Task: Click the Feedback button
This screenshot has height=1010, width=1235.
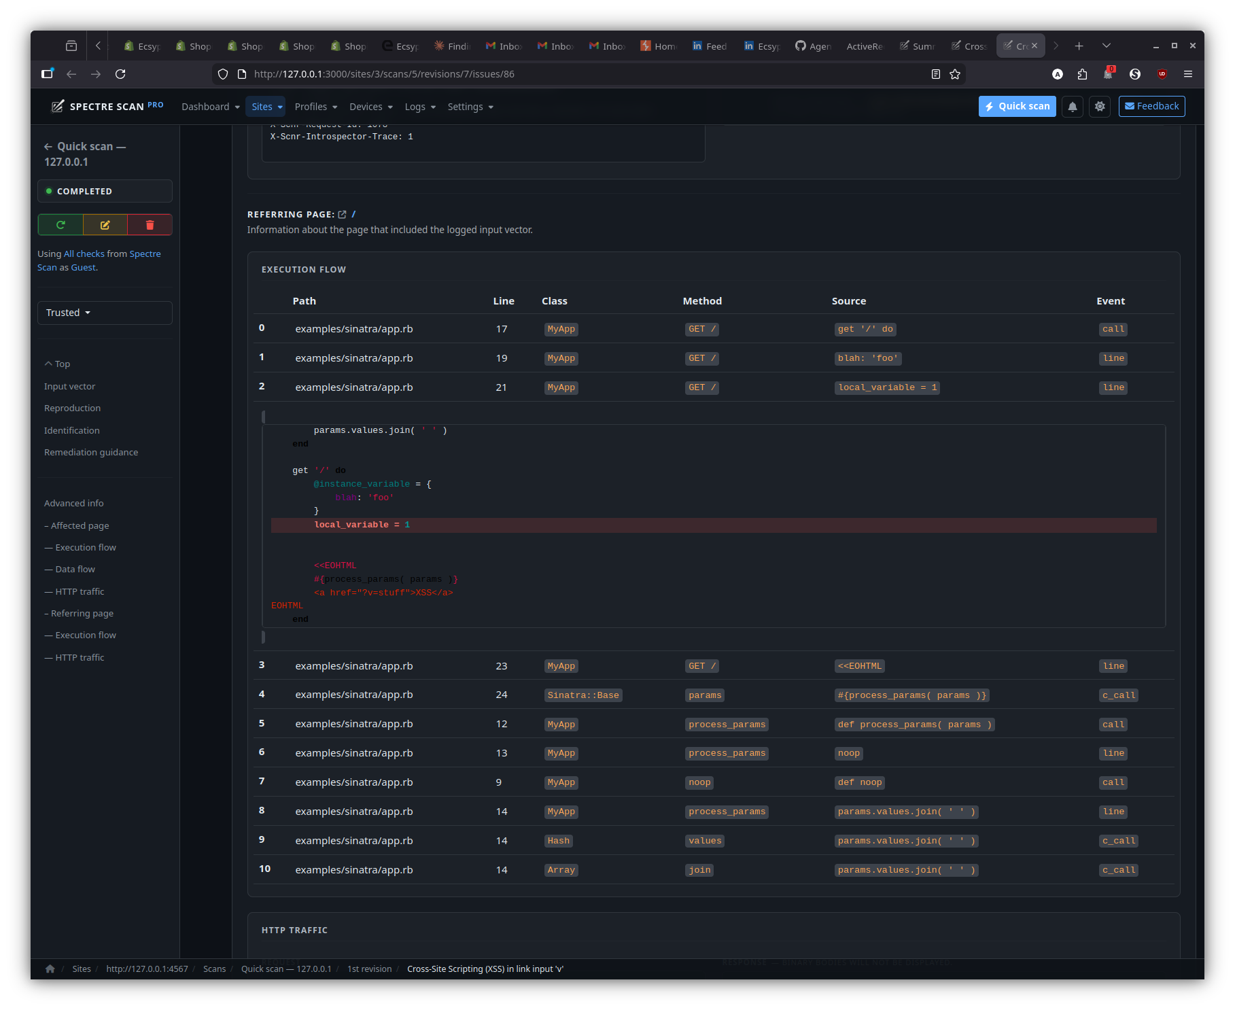Action: click(x=1151, y=107)
